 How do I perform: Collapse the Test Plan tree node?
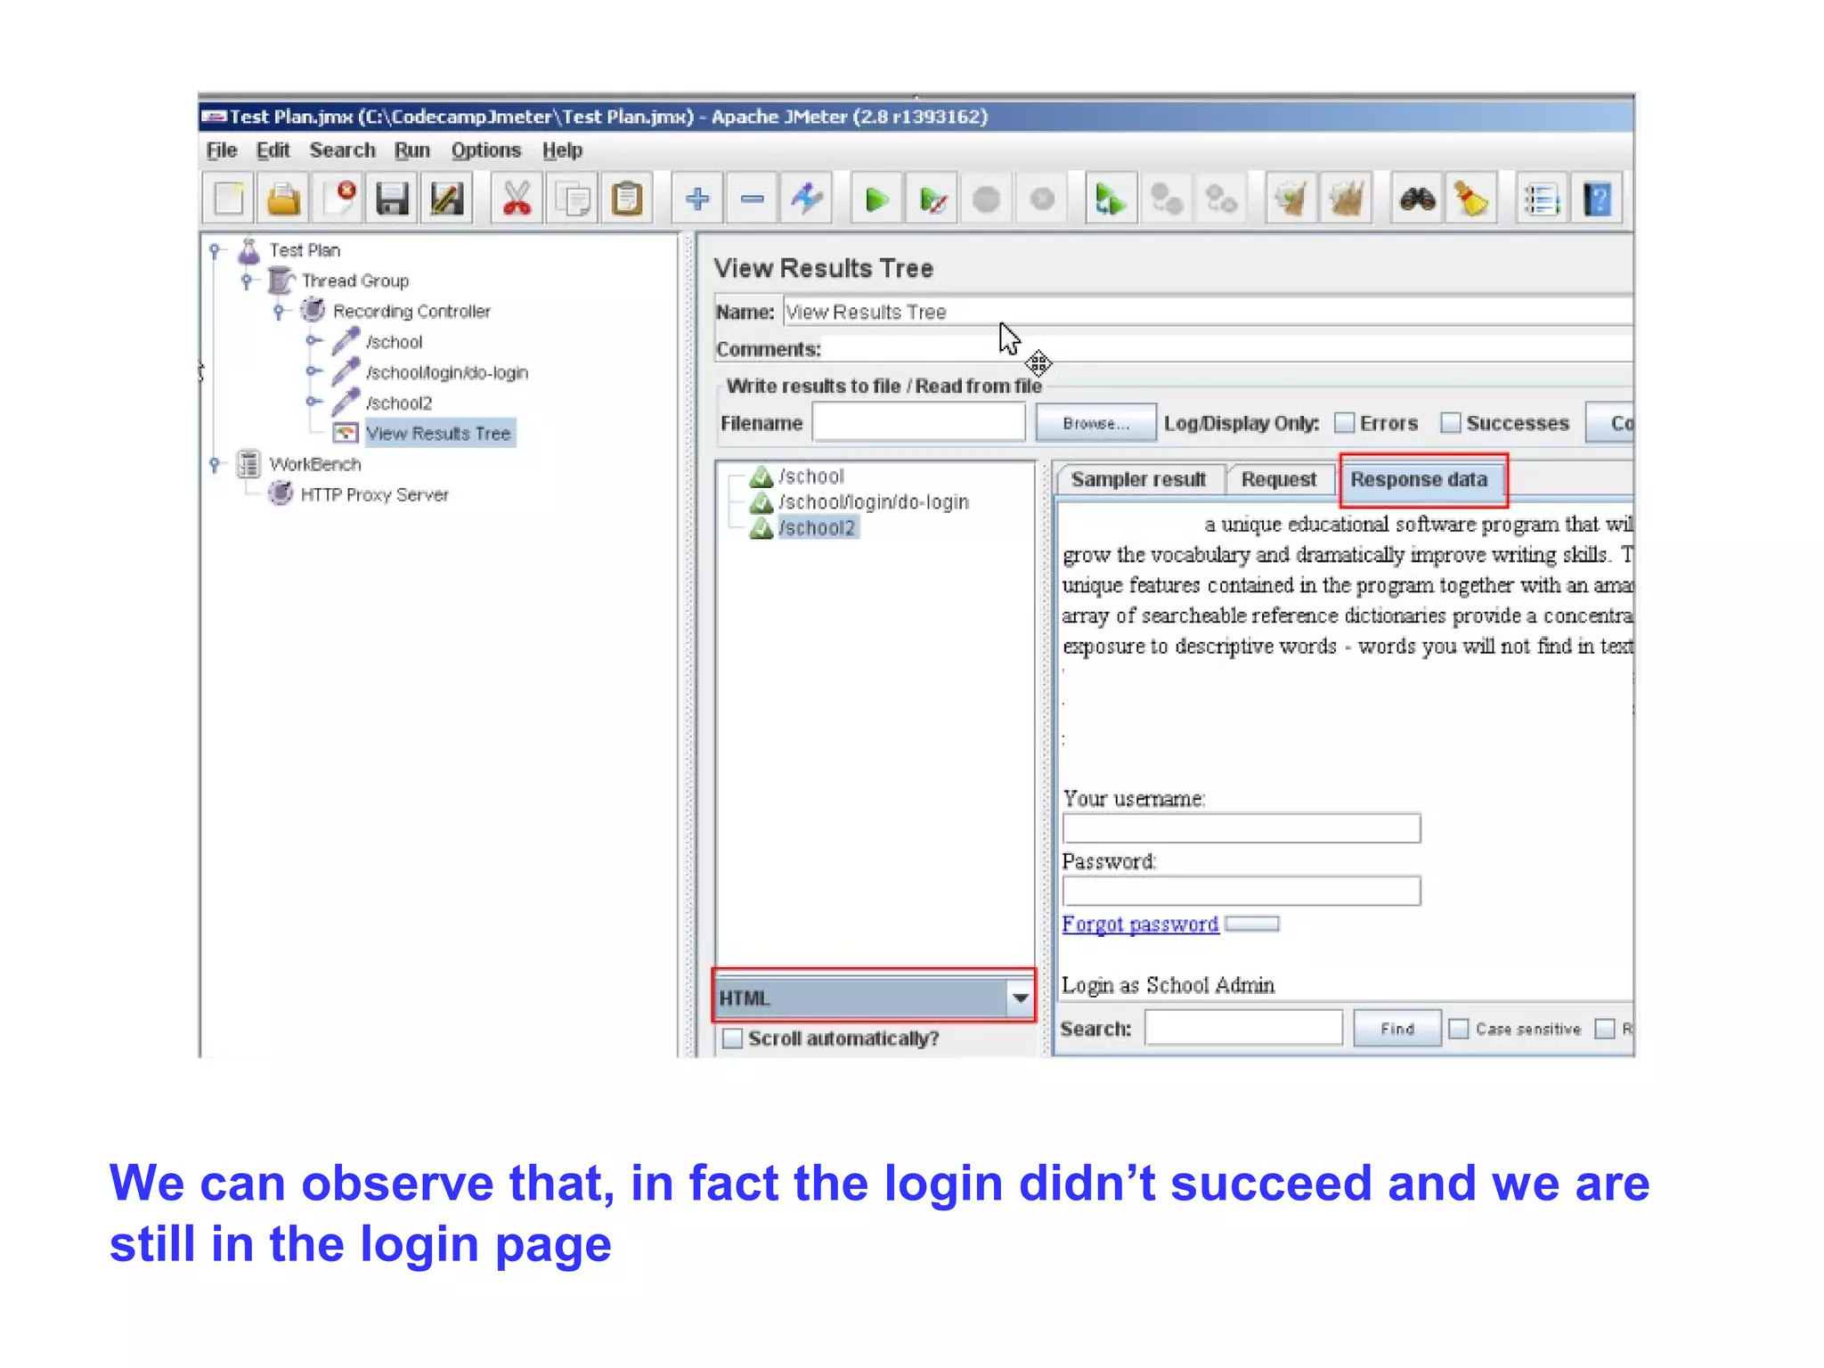pos(215,250)
